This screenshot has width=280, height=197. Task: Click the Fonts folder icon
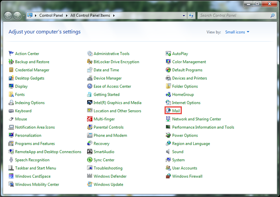tap(11, 94)
